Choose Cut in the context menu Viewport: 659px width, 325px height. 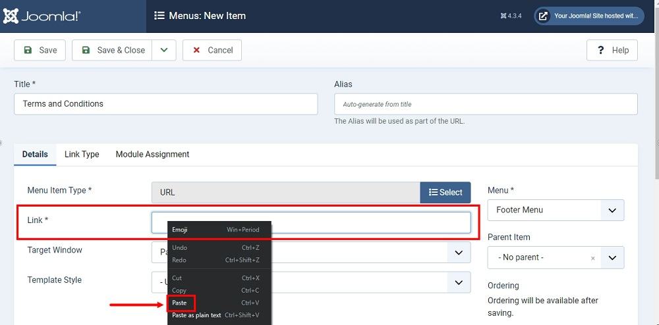[x=219, y=278]
